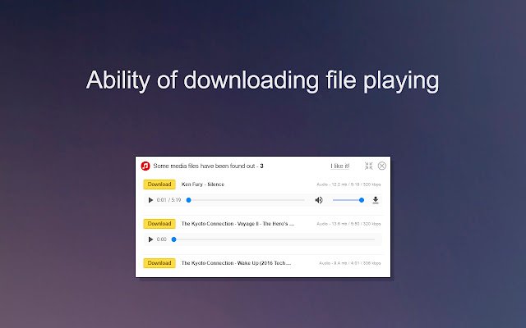
Task: Adjust the volume slider in Ken Fury player
Action: tap(348, 200)
